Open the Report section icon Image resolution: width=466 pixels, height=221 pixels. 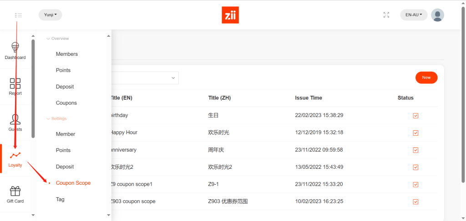(15, 86)
